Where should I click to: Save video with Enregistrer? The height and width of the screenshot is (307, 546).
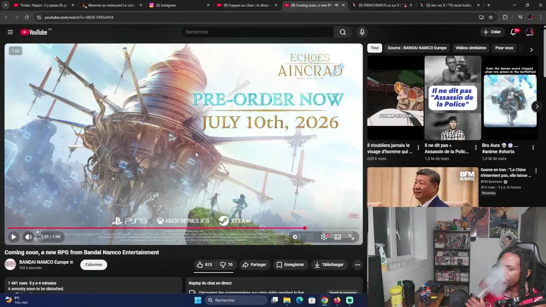[x=290, y=265]
